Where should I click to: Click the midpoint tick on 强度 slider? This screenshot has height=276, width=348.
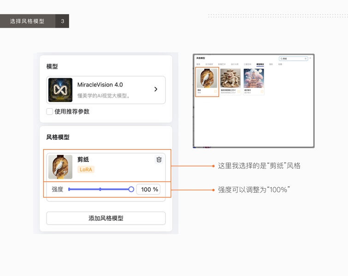click(x=100, y=189)
